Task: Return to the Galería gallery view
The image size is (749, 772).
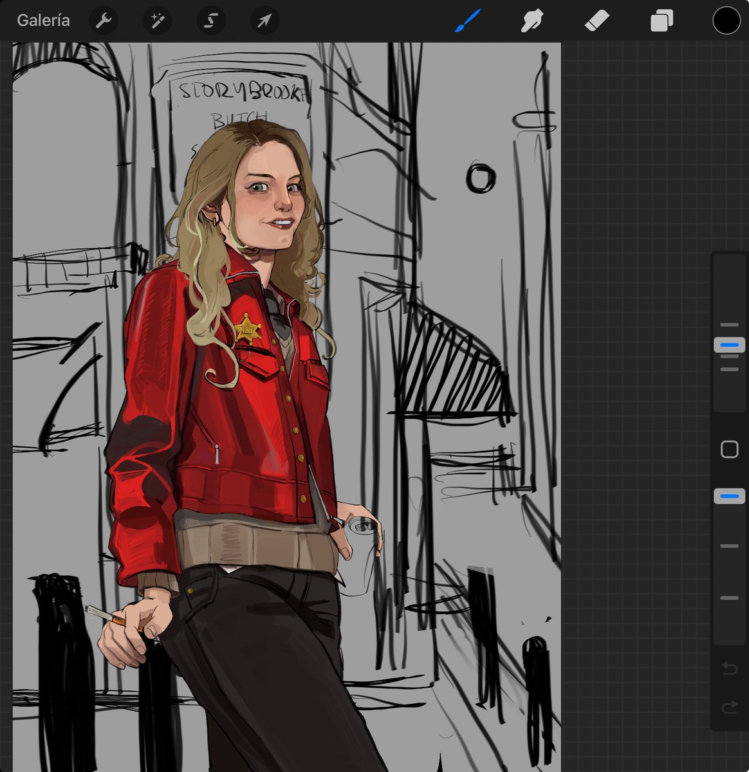Action: pos(43,21)
